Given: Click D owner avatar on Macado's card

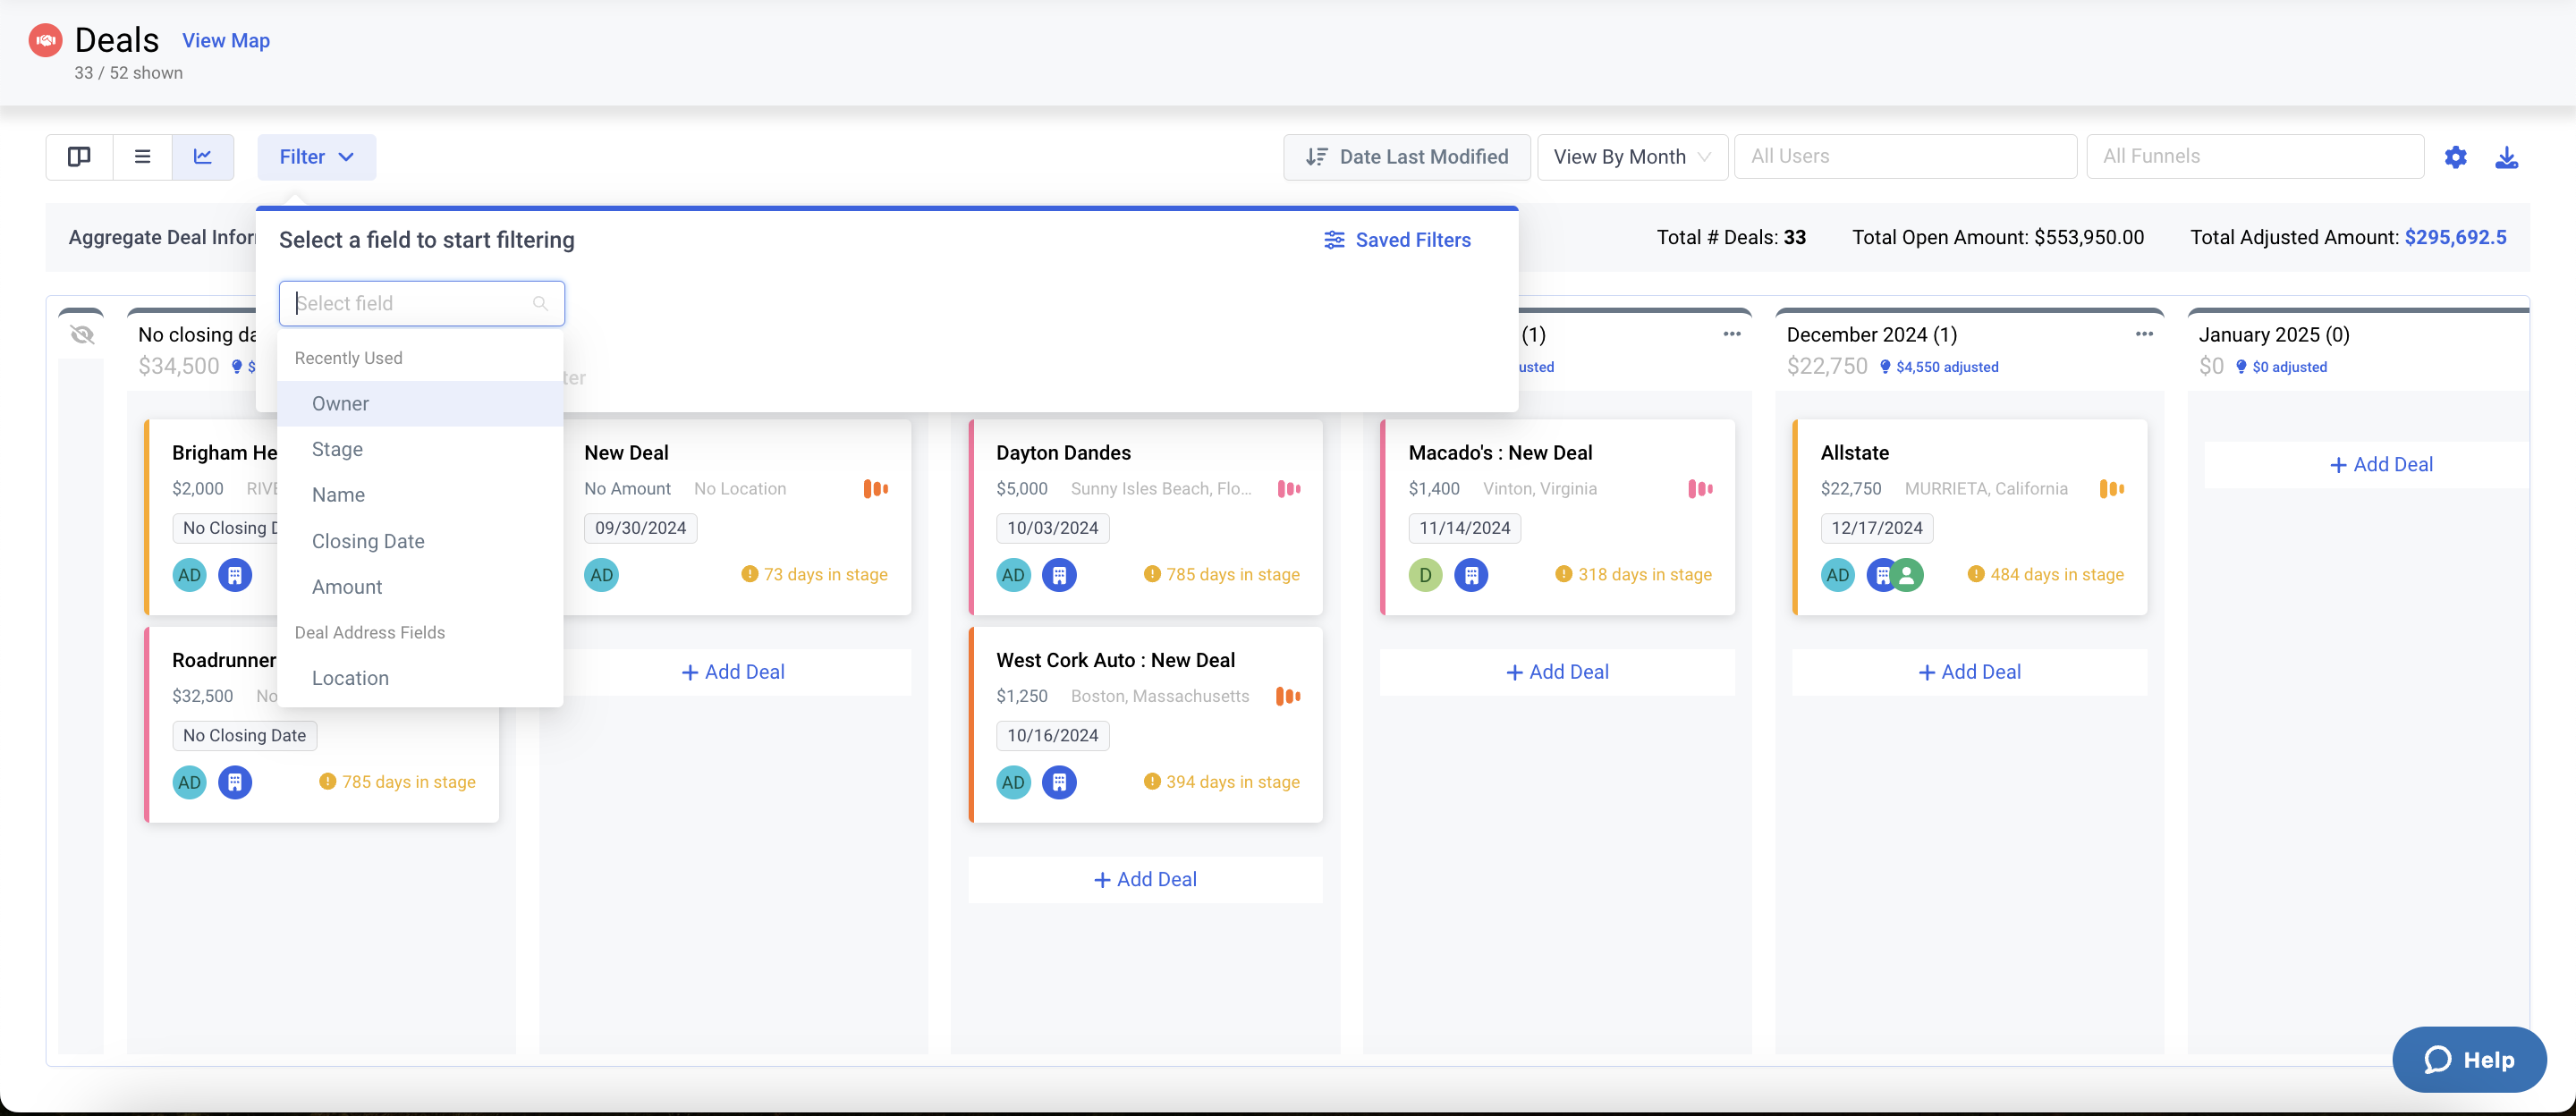Looking at the screenshot, I should click(1425, 575).
